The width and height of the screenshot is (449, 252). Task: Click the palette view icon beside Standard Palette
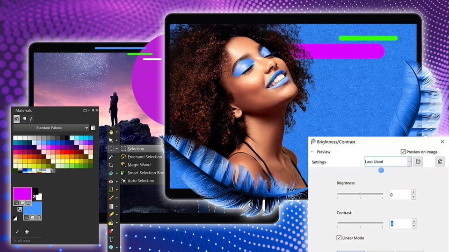[93, 128]
